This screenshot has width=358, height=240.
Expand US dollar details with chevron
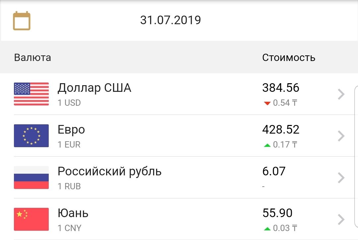(341, 94)
